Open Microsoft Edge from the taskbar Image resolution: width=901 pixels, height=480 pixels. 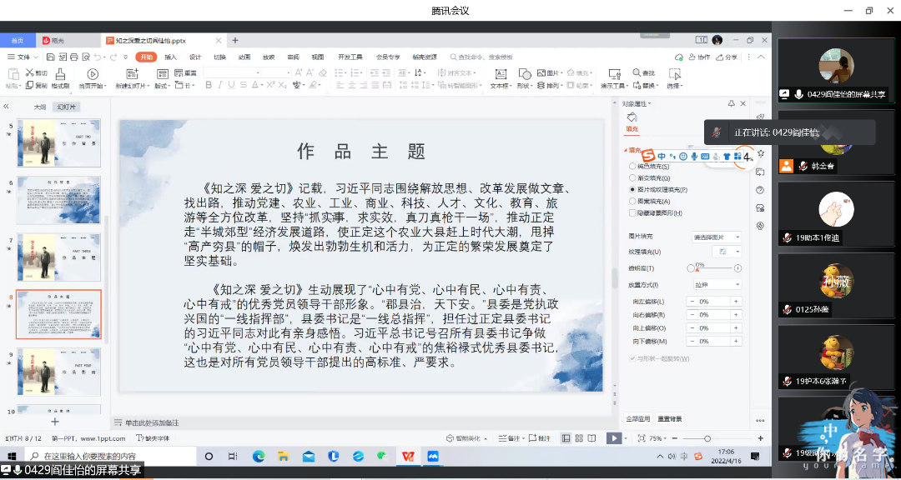(259, 456)
